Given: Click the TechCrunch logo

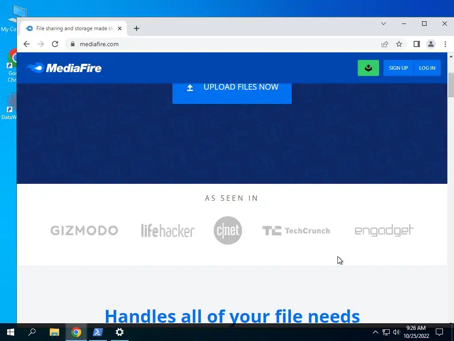Looking at the screenshot, I should point(296,231).
